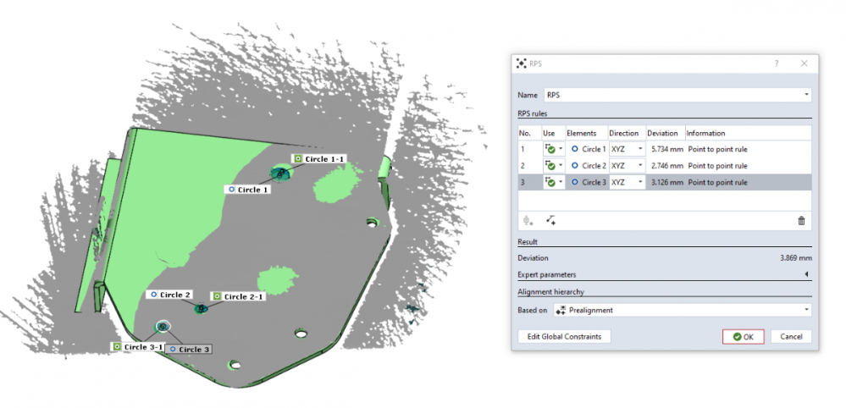Confirm the alignment with the OK button
The image size is (846, 408).
click(x=743, y=337)
